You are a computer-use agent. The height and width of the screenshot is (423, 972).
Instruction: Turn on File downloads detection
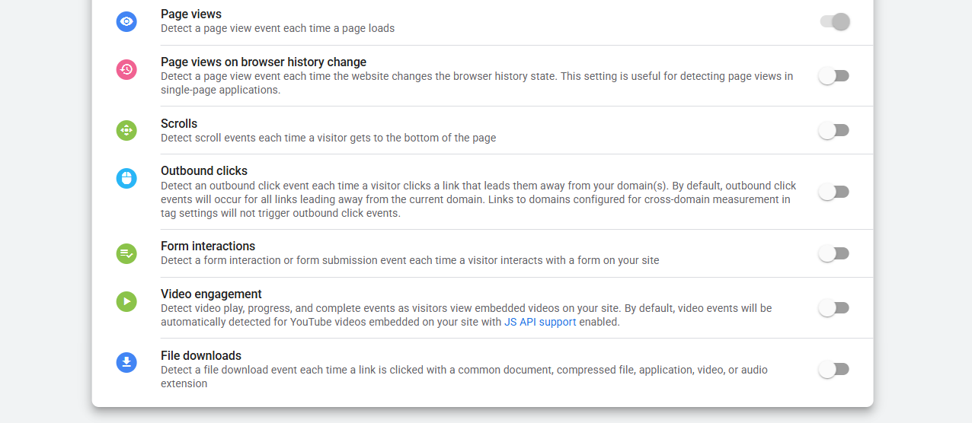coord(834,370)
